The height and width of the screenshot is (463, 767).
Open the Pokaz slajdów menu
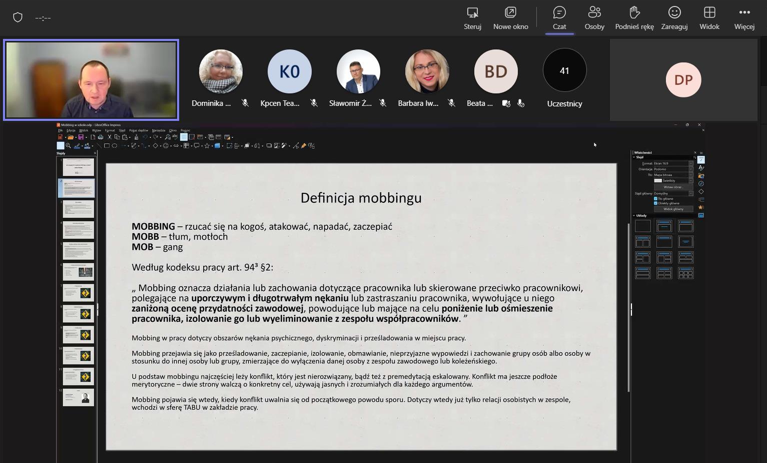pos(139,130)
